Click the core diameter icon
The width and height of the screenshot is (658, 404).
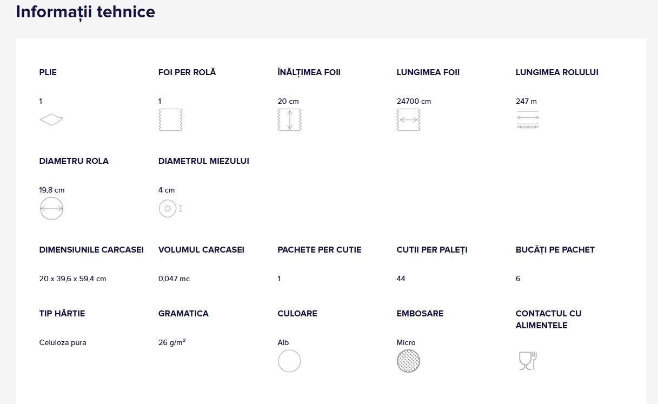pos(169,208)
